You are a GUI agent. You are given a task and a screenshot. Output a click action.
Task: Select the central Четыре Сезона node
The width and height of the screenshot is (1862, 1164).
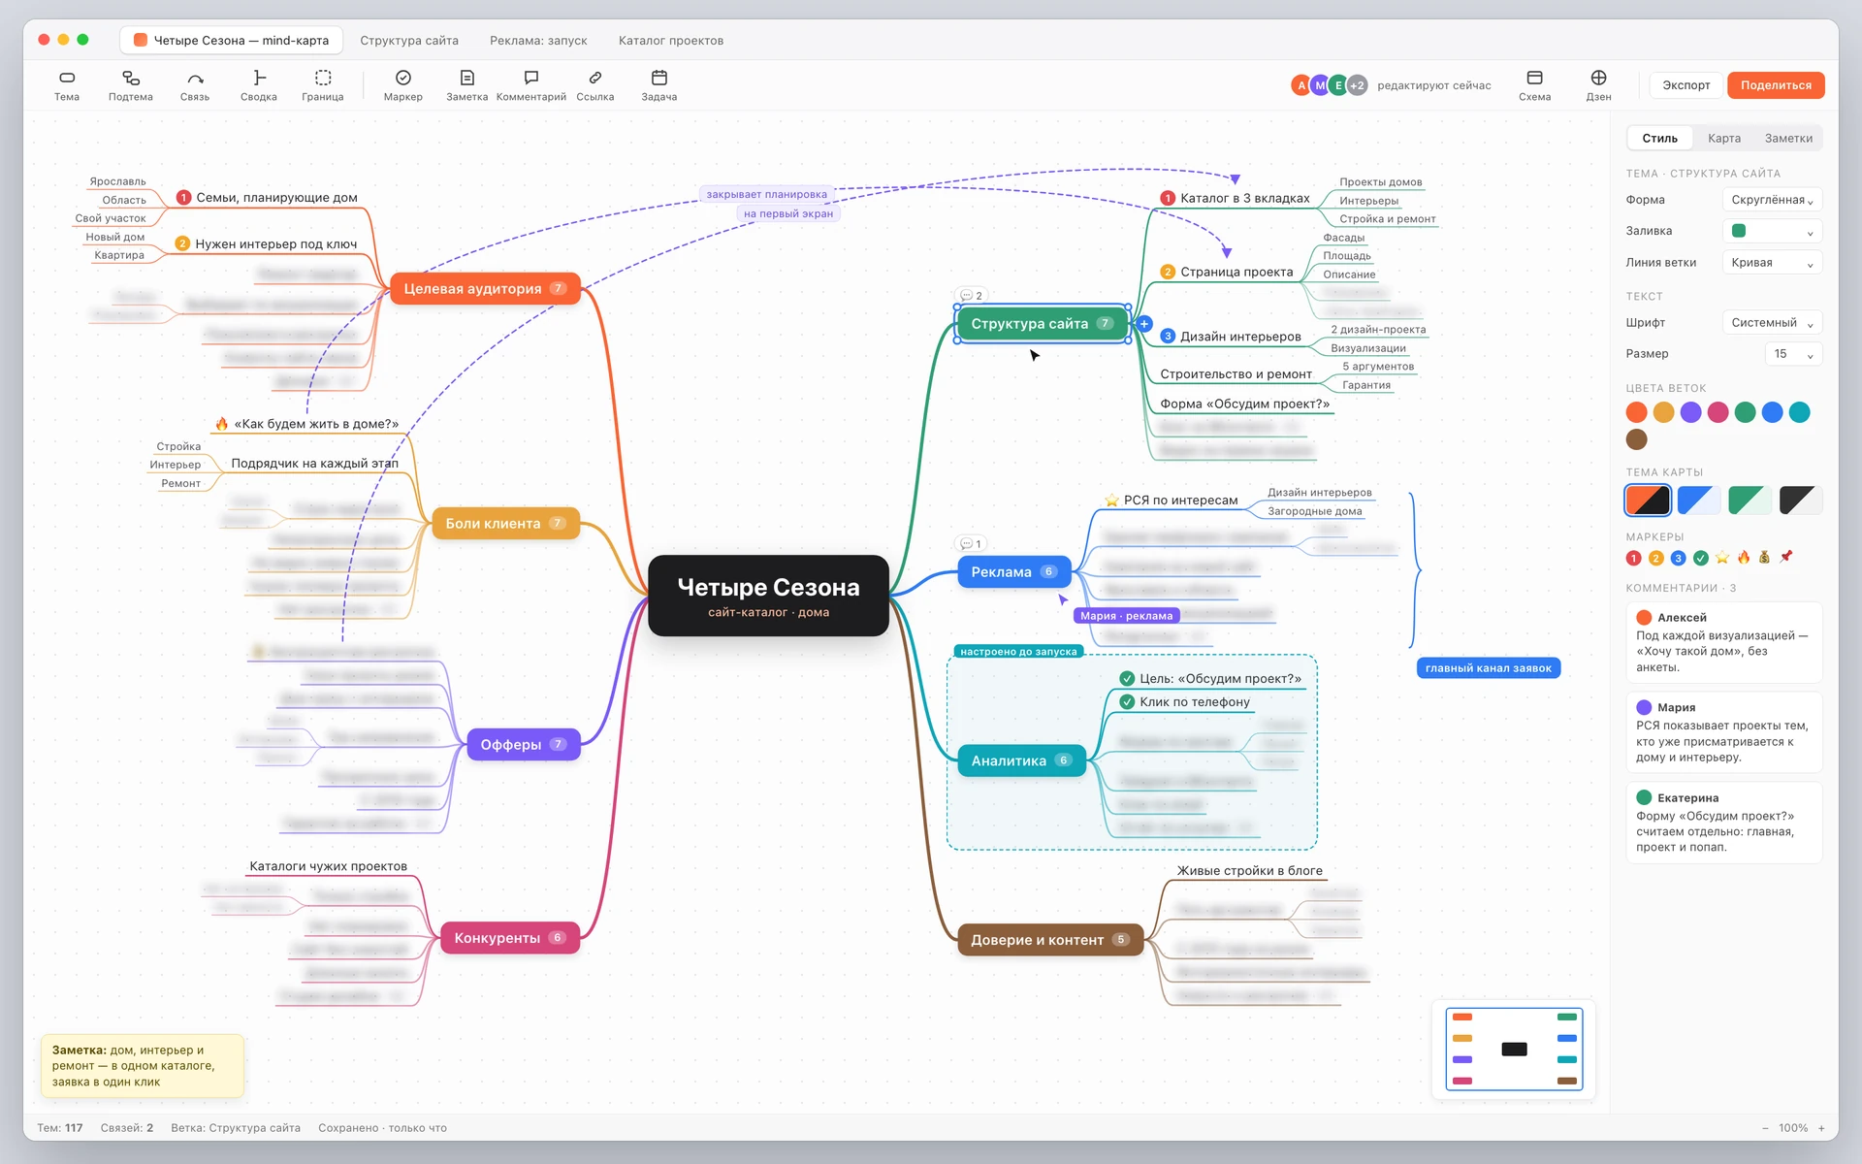(x=768, y=596)
